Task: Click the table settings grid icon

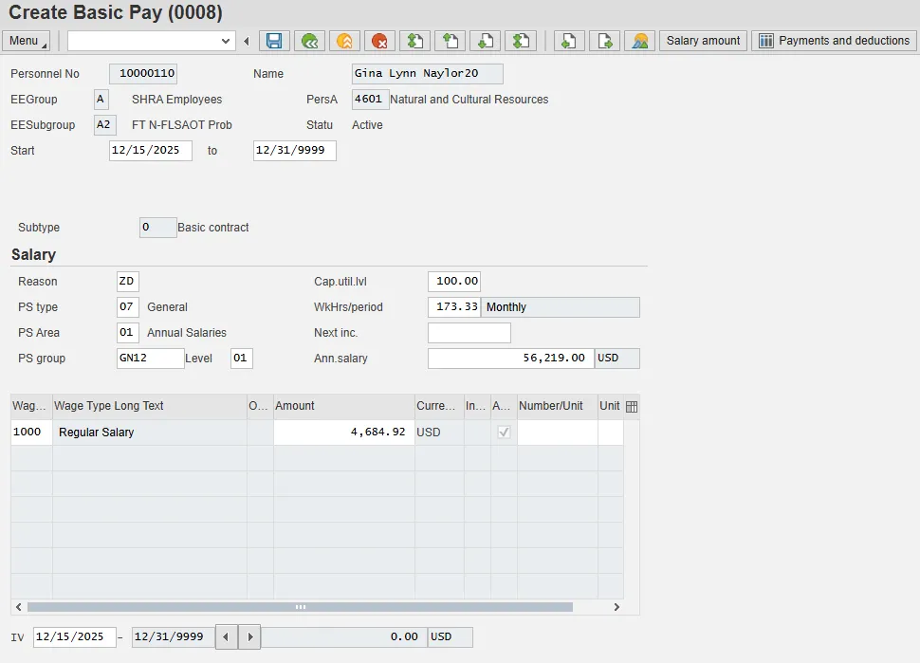Action: (632, 406)
